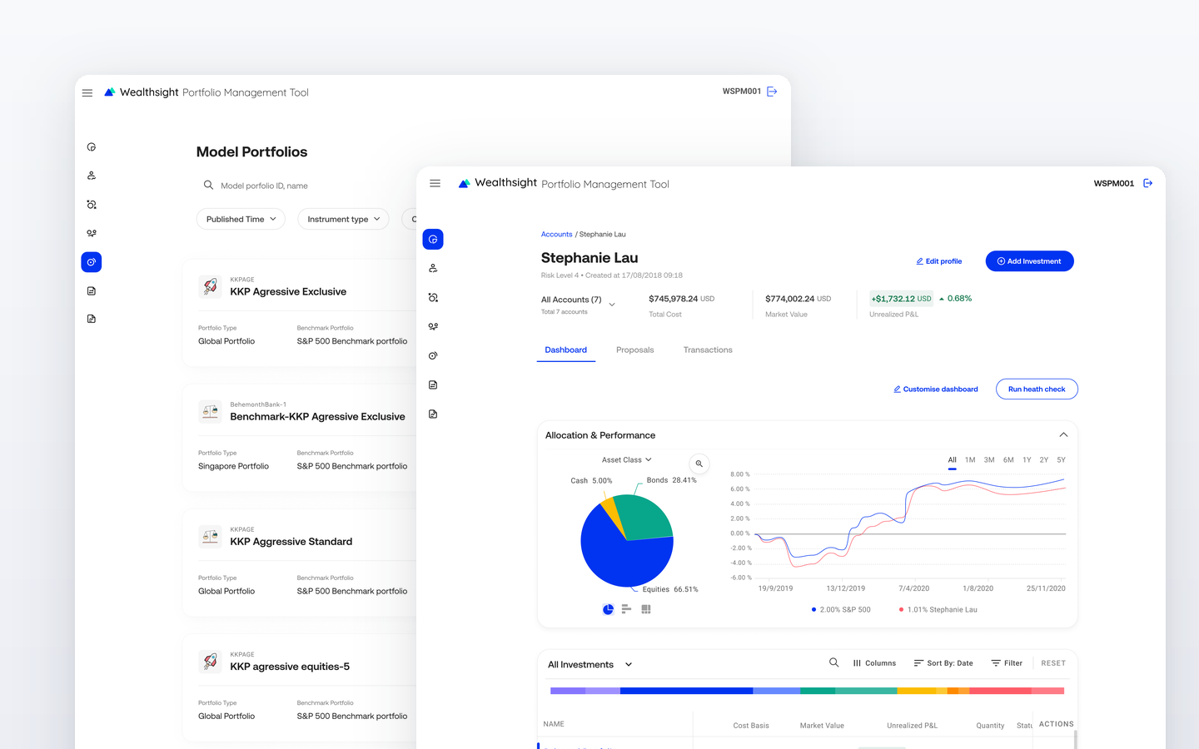Open dashboard icon at top of back window sidebar
This screenshot has width=1199, height=749.
pos(92,147)
